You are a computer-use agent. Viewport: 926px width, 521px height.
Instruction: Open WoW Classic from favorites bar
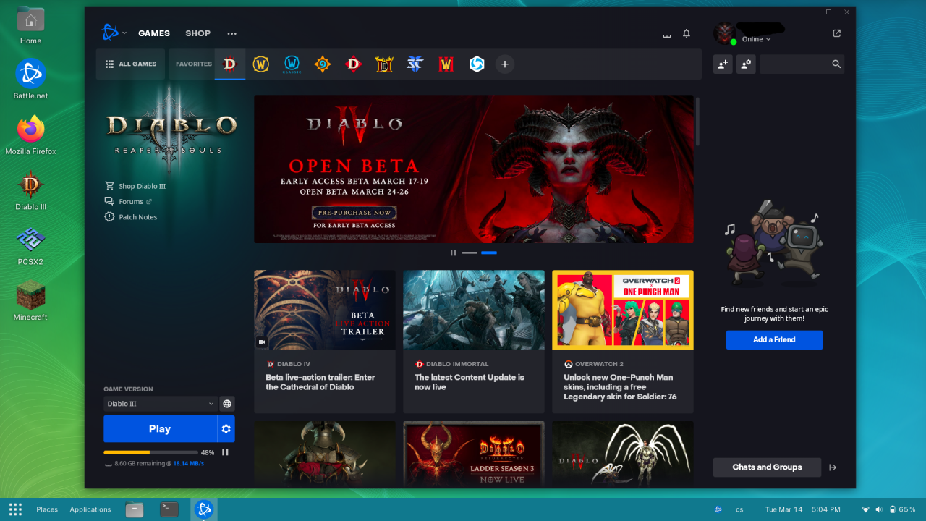292,64
